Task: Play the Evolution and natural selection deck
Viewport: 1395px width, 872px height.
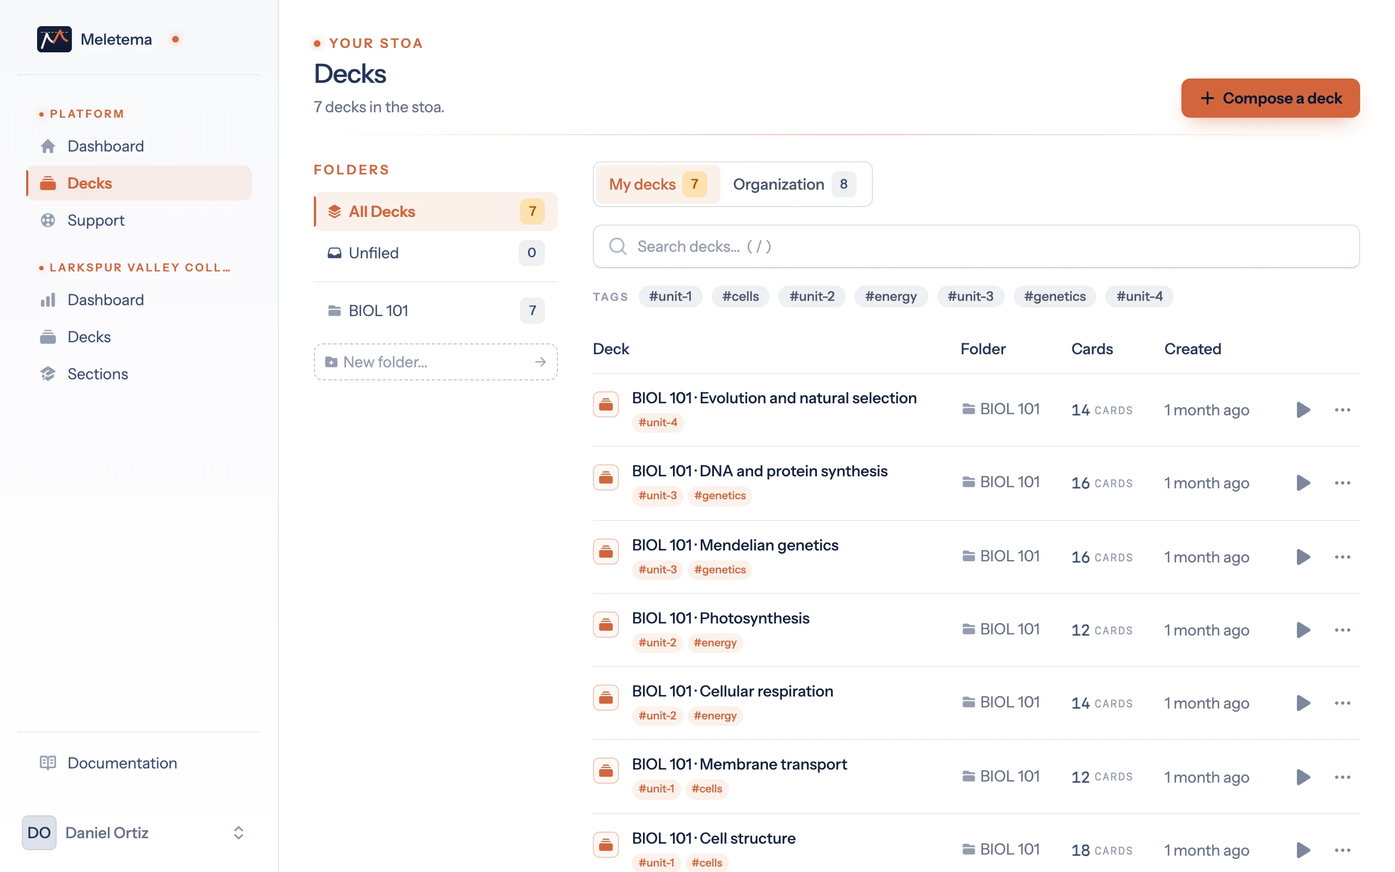Action: 1303,410
